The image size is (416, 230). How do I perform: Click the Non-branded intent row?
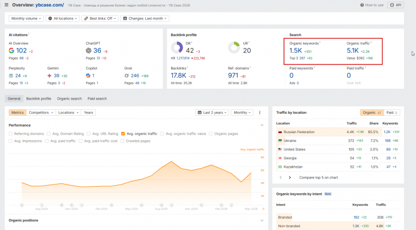pyautogui.click(x=338, y=226)
